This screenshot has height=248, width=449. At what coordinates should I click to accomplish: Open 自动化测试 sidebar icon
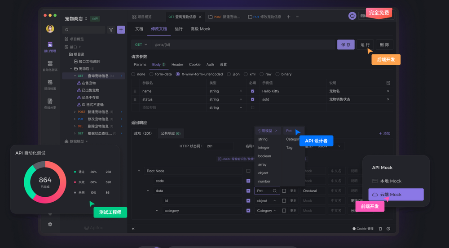[50, 66]
